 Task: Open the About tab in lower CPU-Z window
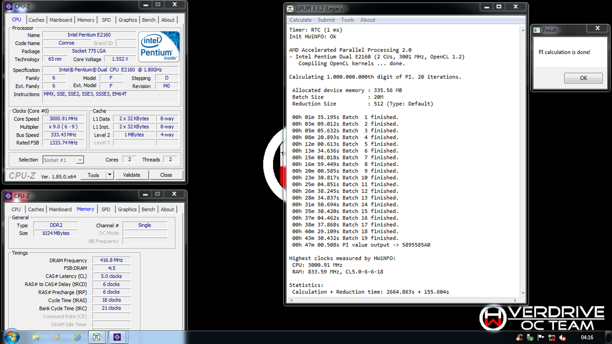(x=167, y=209)
